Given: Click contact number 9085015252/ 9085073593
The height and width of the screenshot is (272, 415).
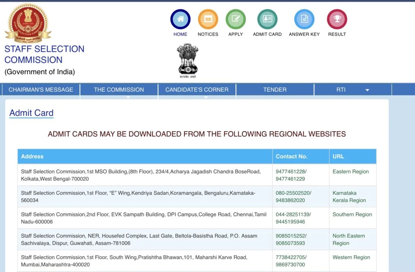Looking at the screenshot, I should (291, 240).
